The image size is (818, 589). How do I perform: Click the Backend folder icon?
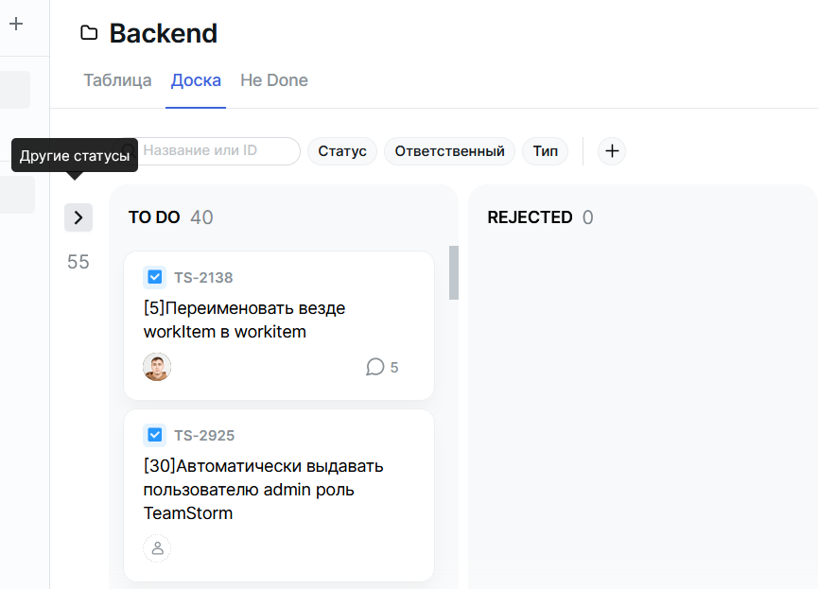click(x=89, y=34)
